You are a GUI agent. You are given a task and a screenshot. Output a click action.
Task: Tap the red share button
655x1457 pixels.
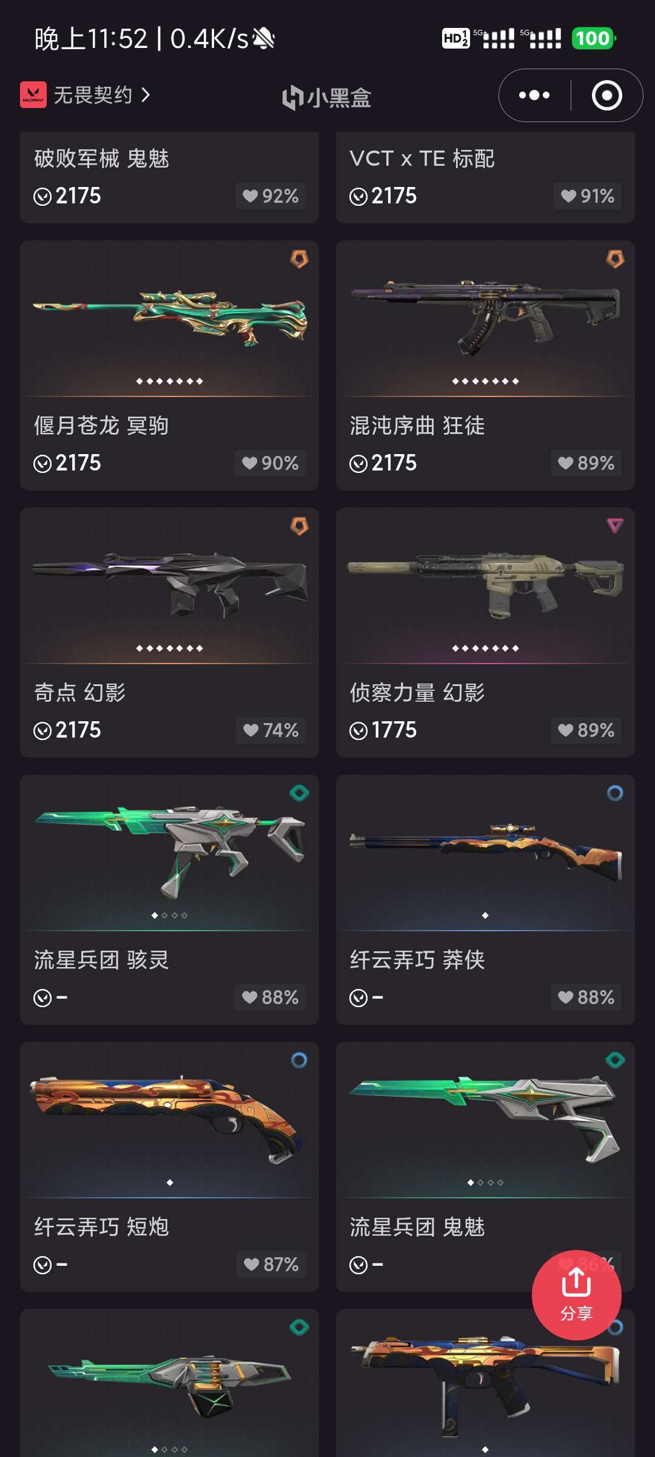pyautogui.click(x=576, y=1295)
